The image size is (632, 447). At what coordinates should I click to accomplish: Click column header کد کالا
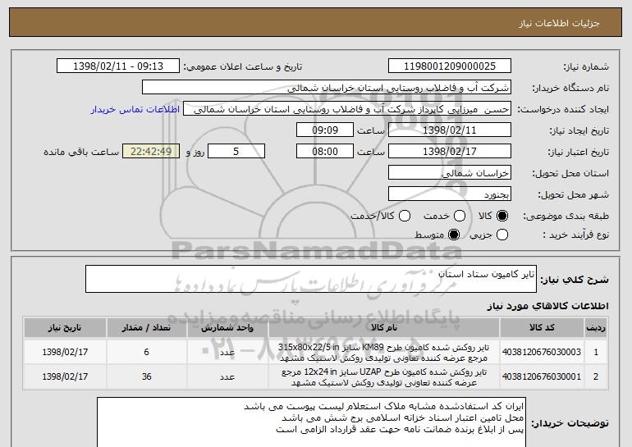click(x=542, y=328)
